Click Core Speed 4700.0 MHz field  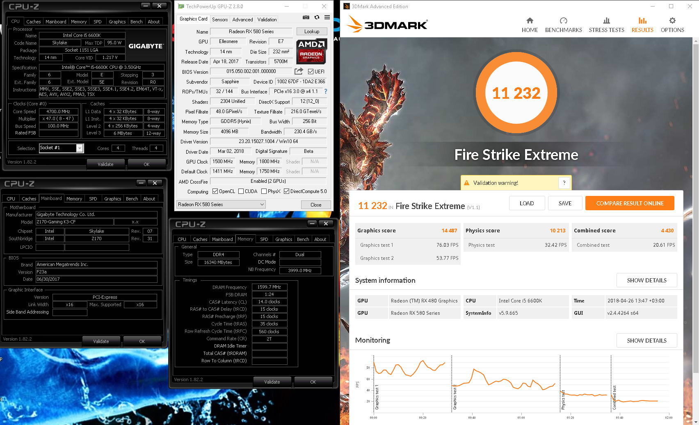click(x=58, y=111)
